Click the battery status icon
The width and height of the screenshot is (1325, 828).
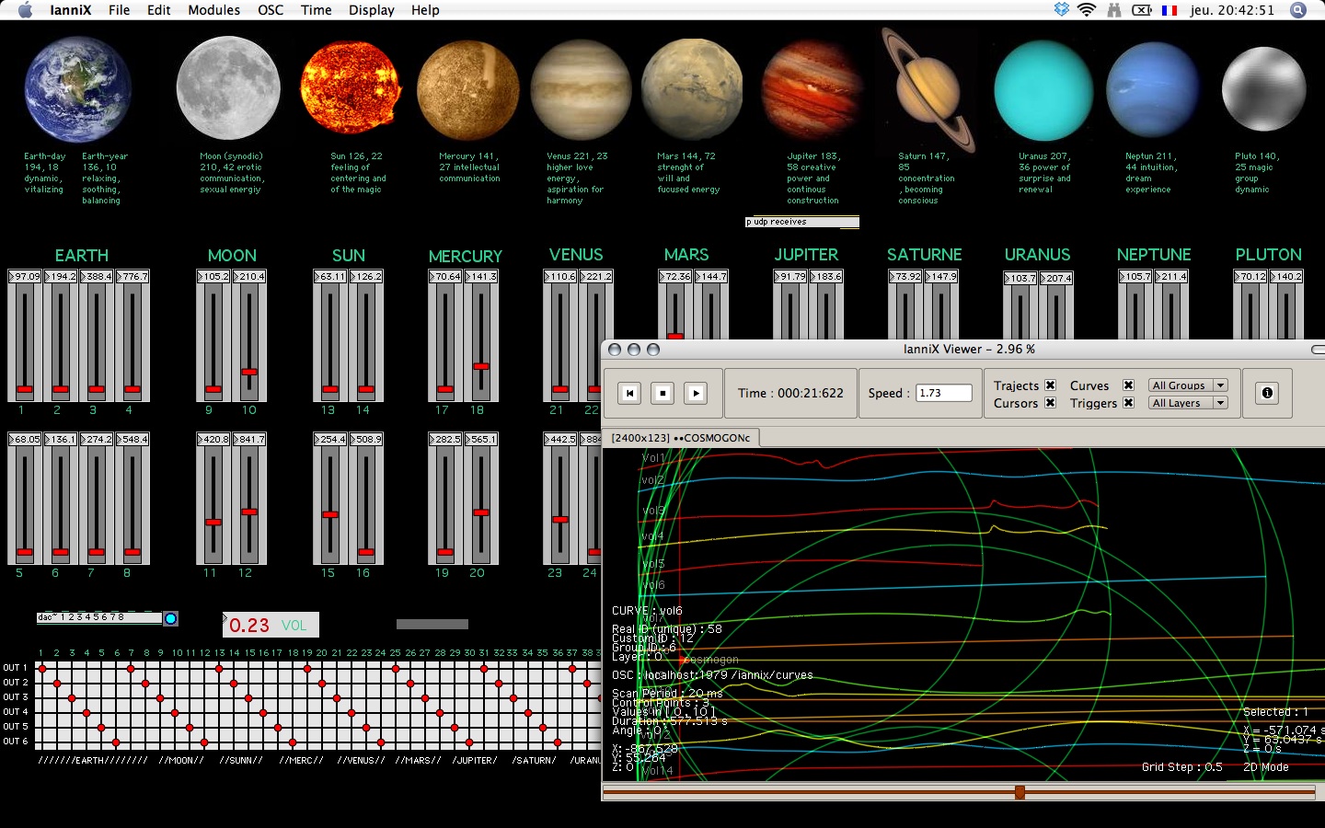click(1142, 10)
